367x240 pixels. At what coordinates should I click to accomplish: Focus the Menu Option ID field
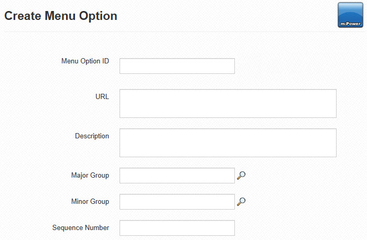click(177, 66)
